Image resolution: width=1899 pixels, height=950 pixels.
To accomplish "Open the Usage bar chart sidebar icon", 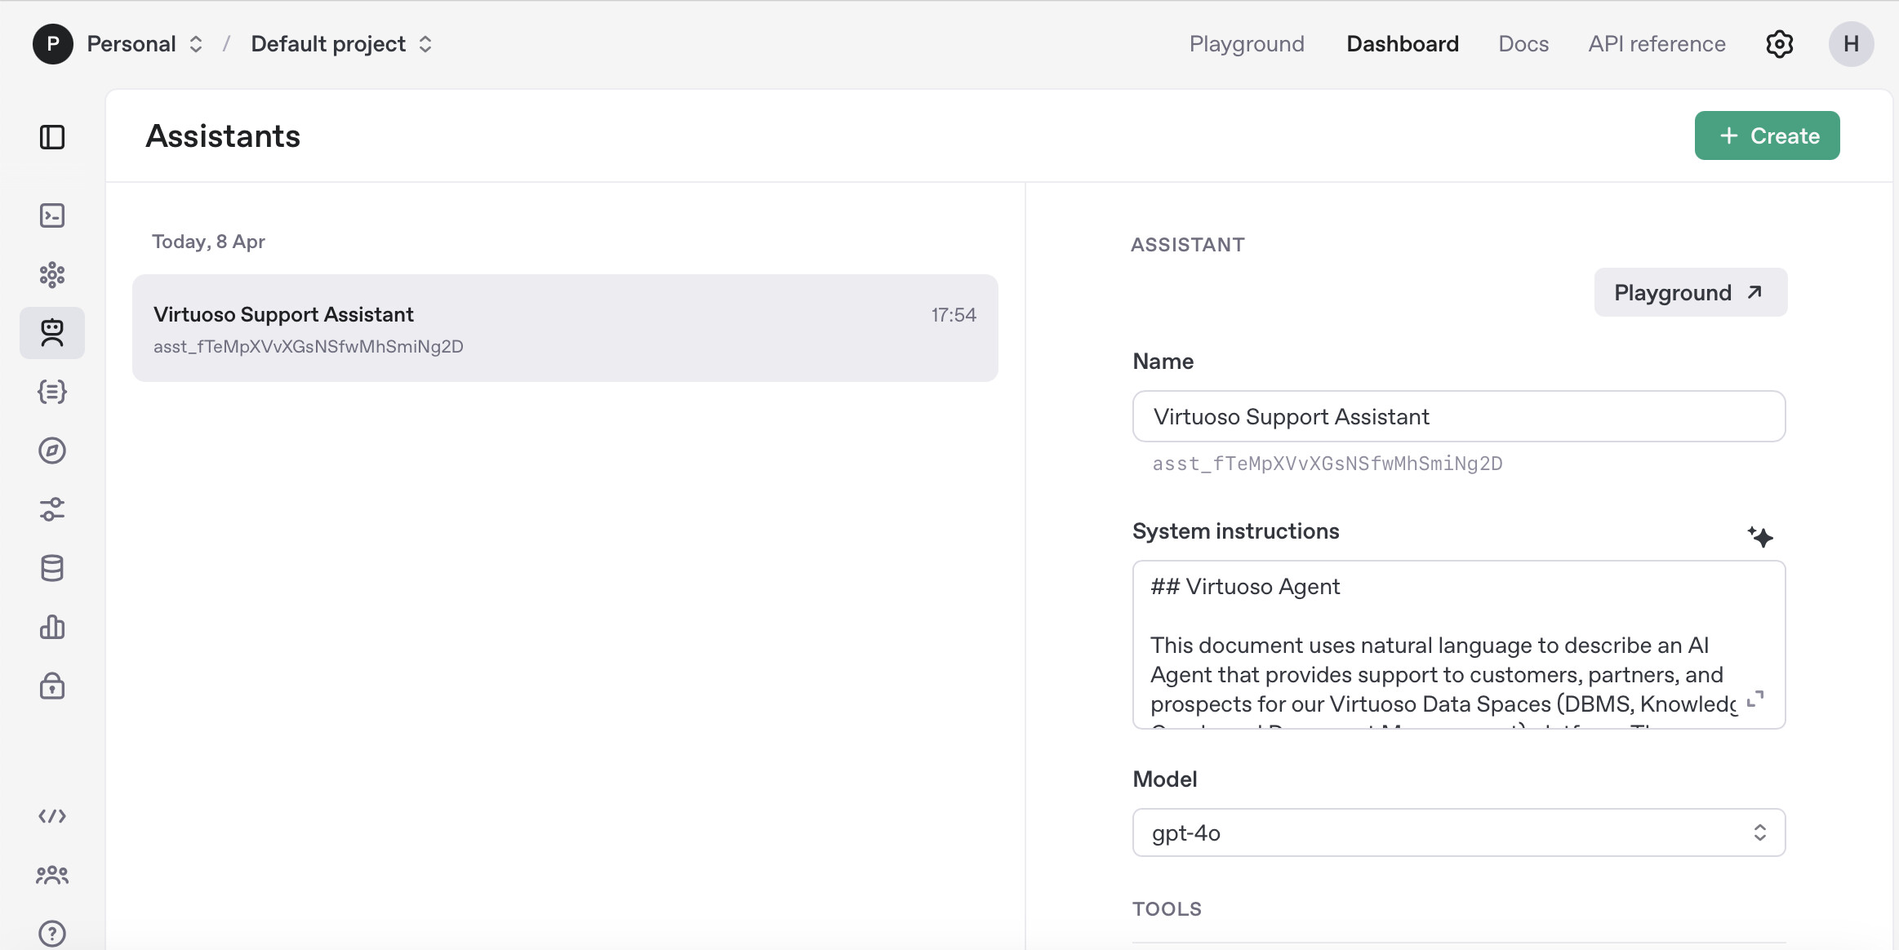I will tap(52, 627).
